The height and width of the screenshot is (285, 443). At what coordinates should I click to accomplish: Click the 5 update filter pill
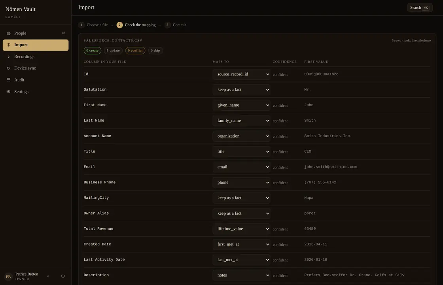point(113,51)
